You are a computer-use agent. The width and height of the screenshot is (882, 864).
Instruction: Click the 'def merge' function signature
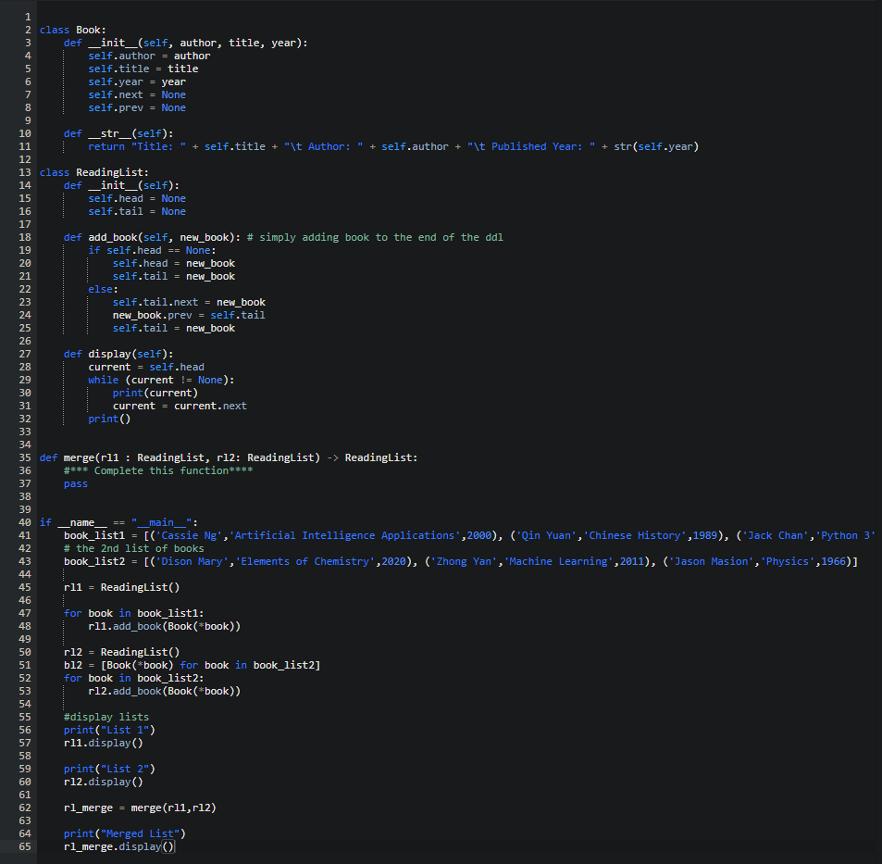(229, 457)
